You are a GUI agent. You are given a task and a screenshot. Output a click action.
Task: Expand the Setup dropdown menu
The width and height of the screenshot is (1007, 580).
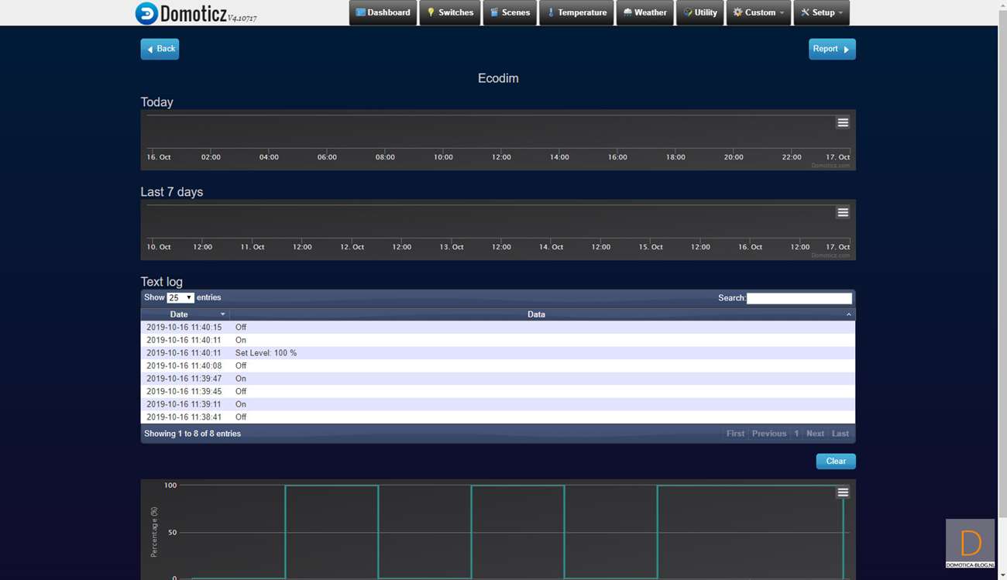point(821,12)
